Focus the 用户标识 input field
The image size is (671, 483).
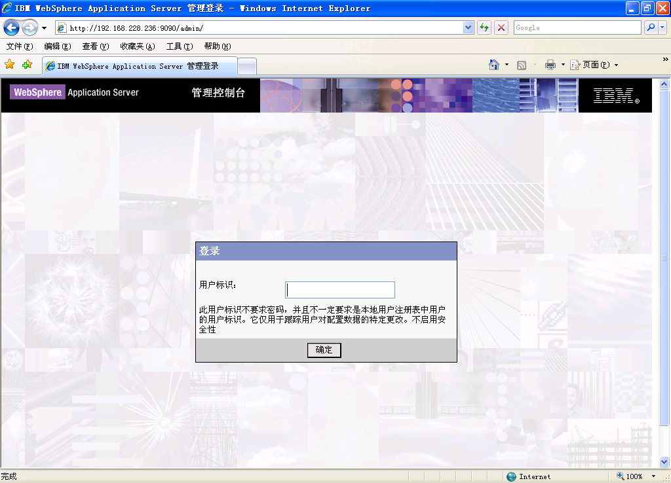pos(340,290)
